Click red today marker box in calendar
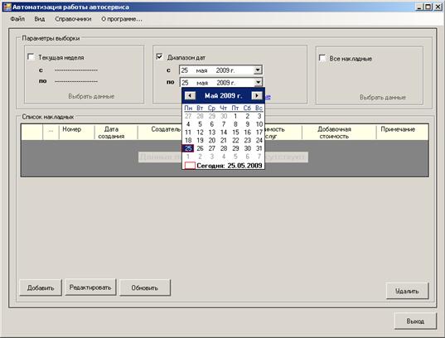Viewport: 445px width, 338px height. click(190, 166)
